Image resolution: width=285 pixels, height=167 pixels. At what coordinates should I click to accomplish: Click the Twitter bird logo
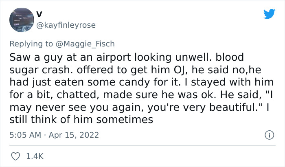point(269,14)
